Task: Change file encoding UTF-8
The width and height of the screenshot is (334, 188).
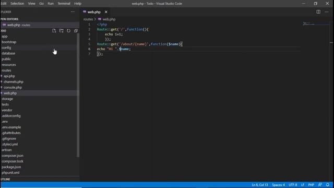Action: [293, 185]
